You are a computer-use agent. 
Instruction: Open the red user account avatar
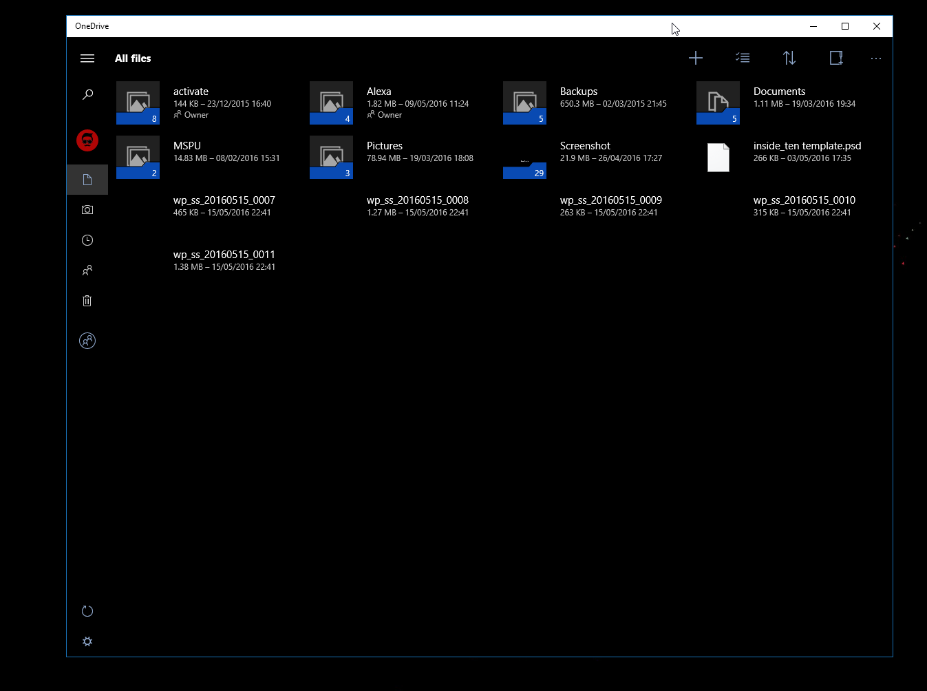click(87, 140)
